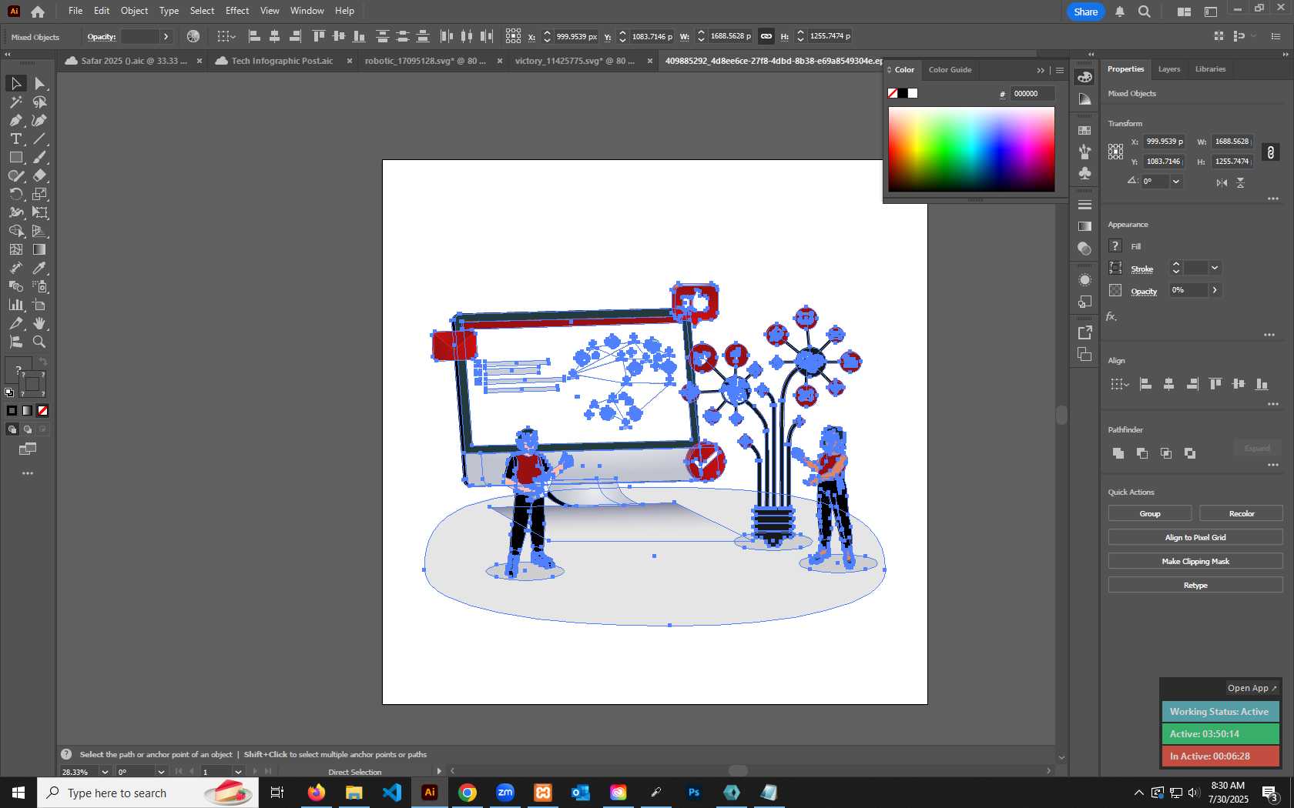Choose the Gradient tool in toolbar
Screen dimensions: 1294x808
point(40,249)
